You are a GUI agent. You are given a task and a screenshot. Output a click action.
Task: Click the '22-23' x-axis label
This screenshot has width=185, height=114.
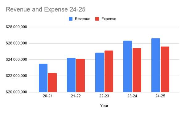click(x=104, y=96)
